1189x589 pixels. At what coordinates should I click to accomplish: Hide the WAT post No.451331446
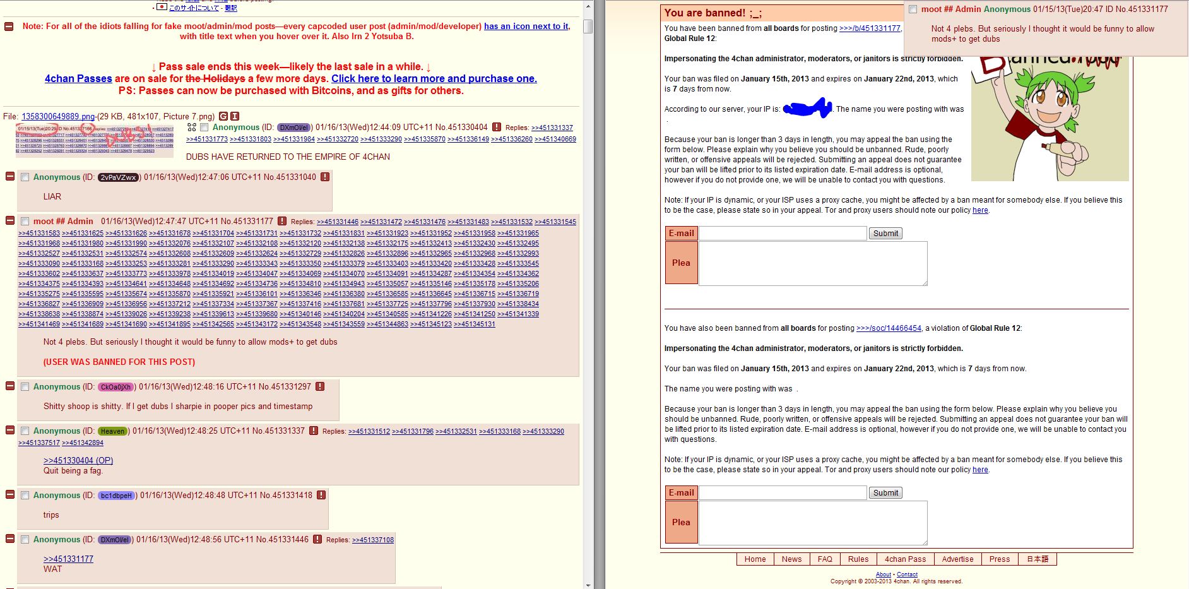10,538
